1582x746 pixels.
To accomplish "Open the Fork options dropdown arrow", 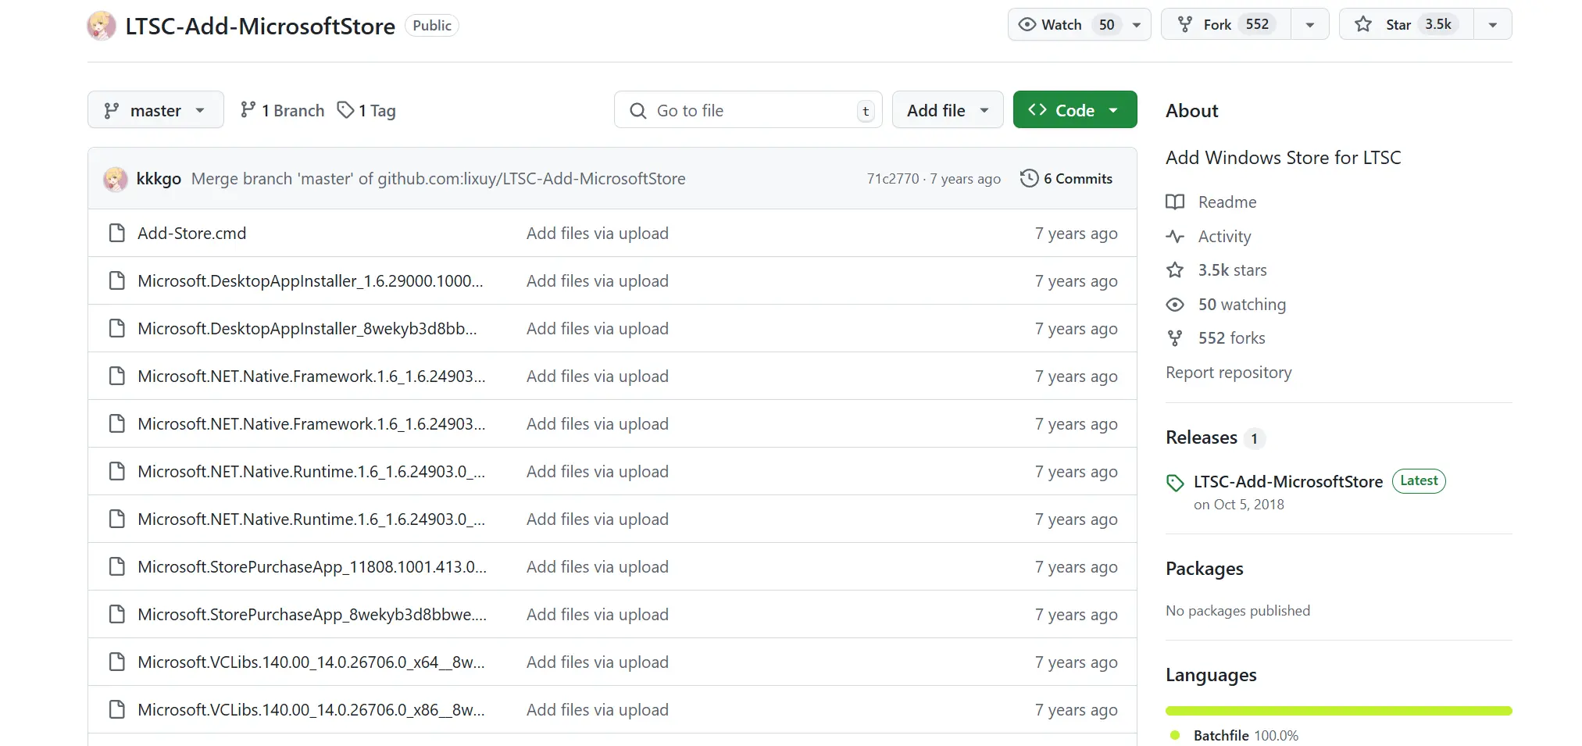I will click(1310, 25).
